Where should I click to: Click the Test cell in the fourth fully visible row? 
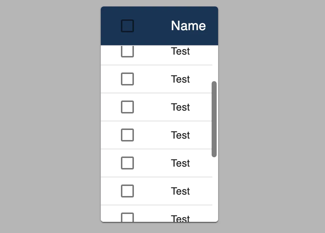180,163
